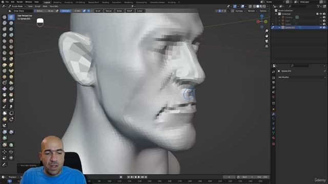
Task: Select the Move transform tool
Action: click(x=5, y=152)
